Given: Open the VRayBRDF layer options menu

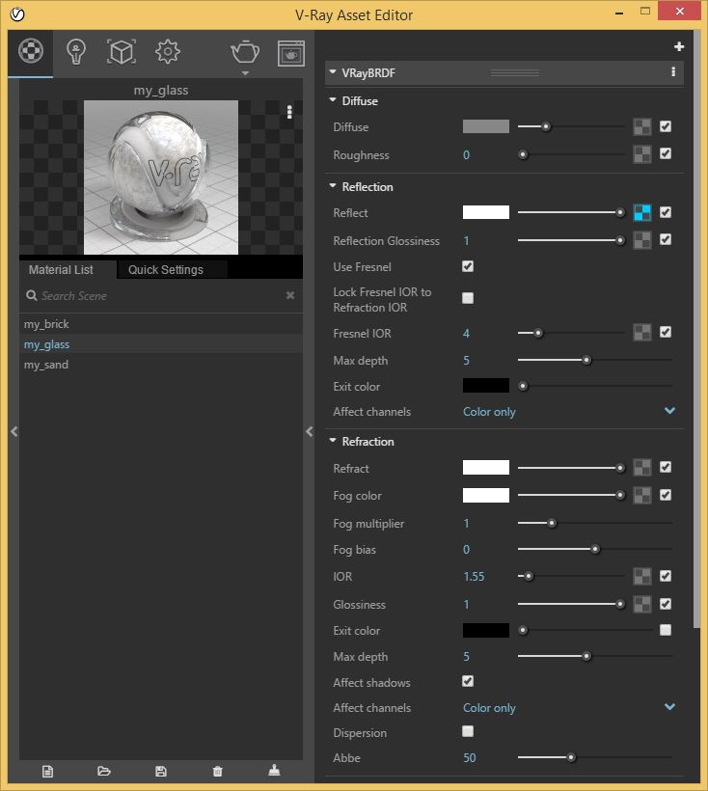Looking at the screenshot, I should coord(673,71).
